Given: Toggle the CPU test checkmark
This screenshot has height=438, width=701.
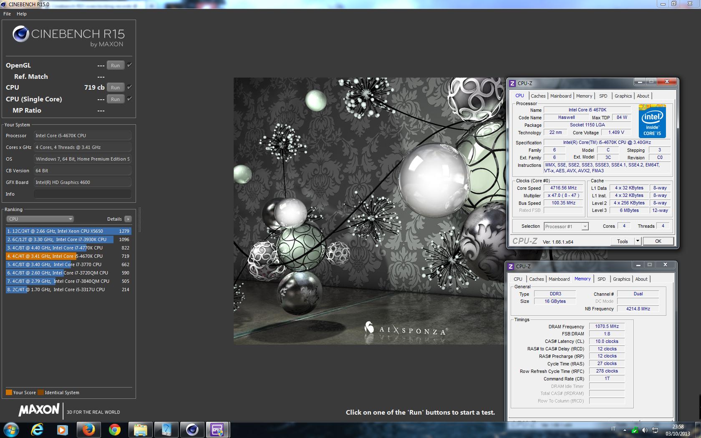Looking at the screenshot, I should coord(129,87).
